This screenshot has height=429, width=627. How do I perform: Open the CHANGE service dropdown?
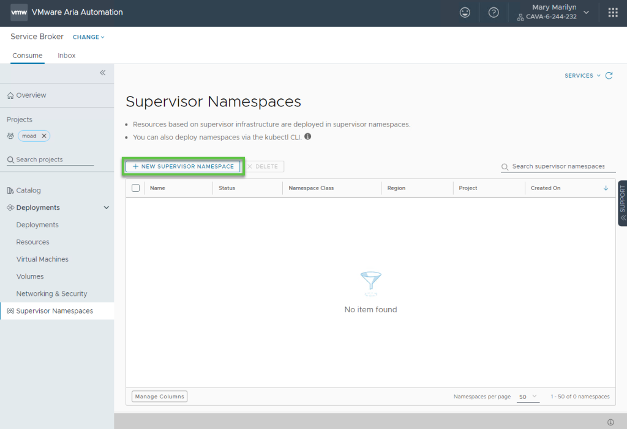pos(89,37)
